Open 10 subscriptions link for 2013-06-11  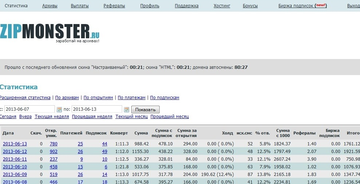[105, 159]
